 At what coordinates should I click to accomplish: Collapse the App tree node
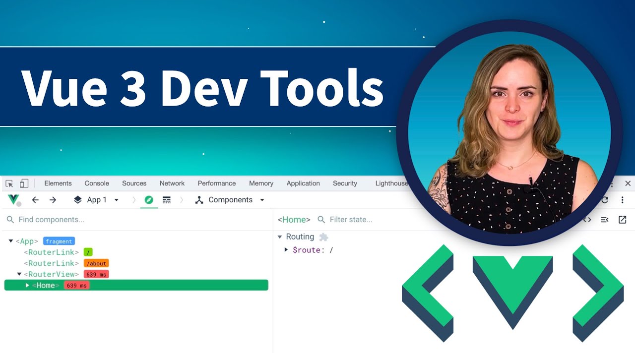coord(11,241)
